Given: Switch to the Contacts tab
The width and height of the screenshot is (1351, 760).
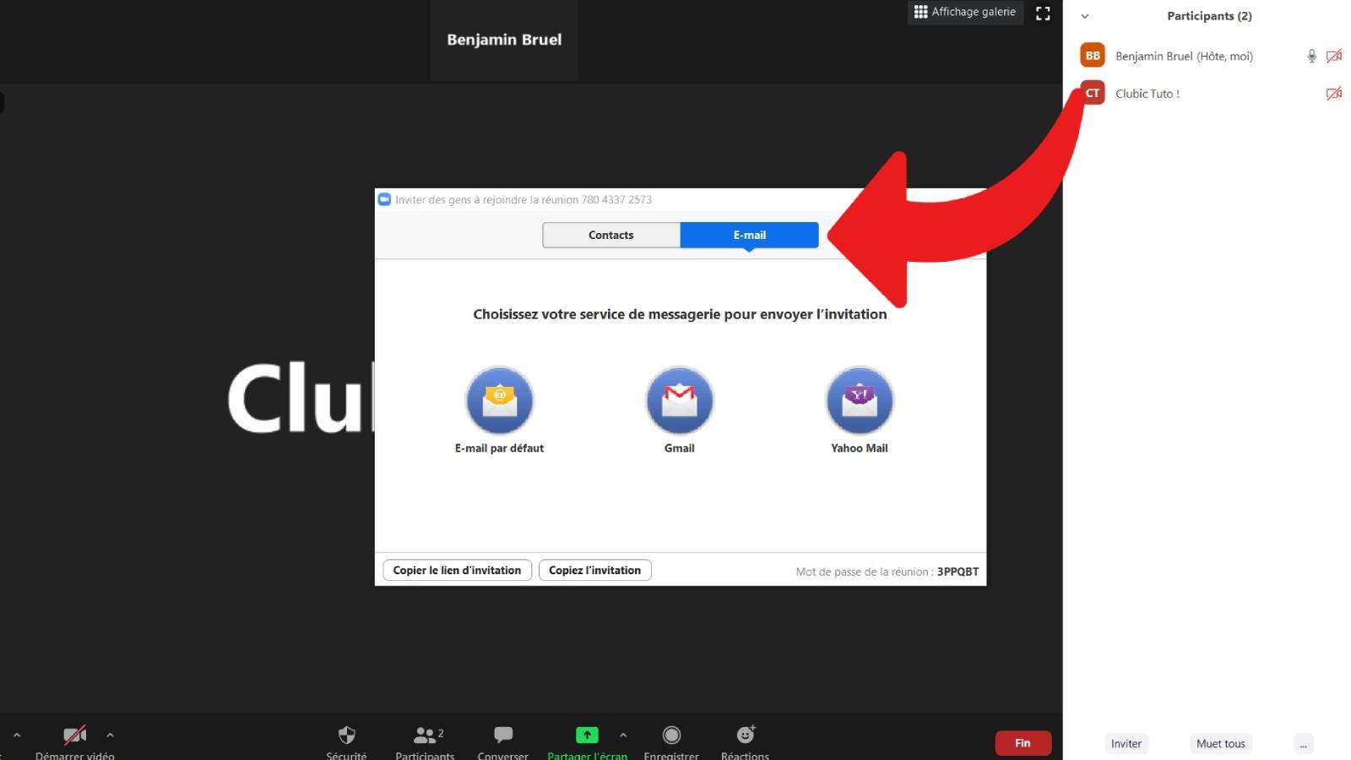Looking at the screenshot, I should 610,236.
